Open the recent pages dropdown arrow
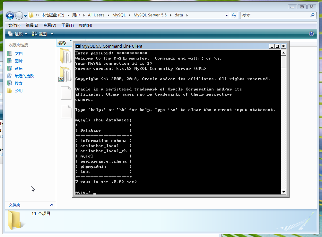 (25, 16)
